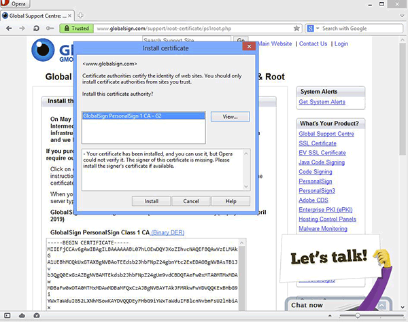The width and height of the screenshot is (408, 322).
Task: Open the closed tabs dropdown arrow
Action: pos(403,16)
